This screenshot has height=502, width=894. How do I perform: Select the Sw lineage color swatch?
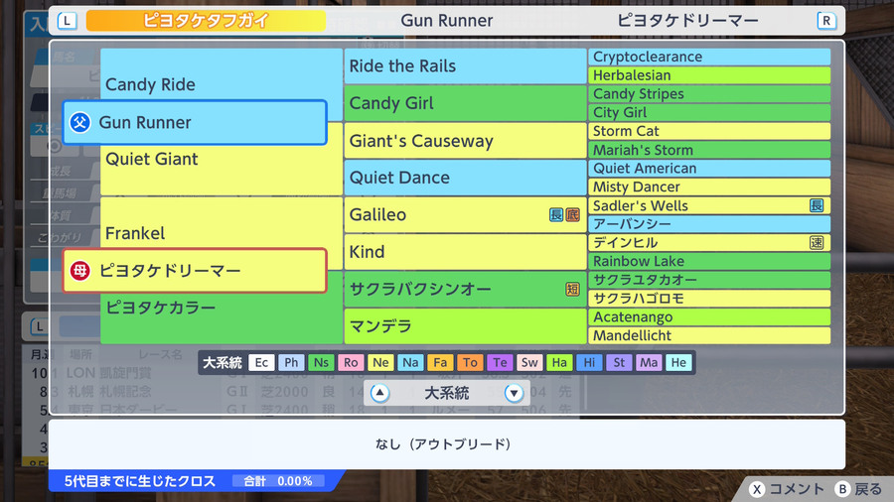pyautogui.click(x=529, y=362)
